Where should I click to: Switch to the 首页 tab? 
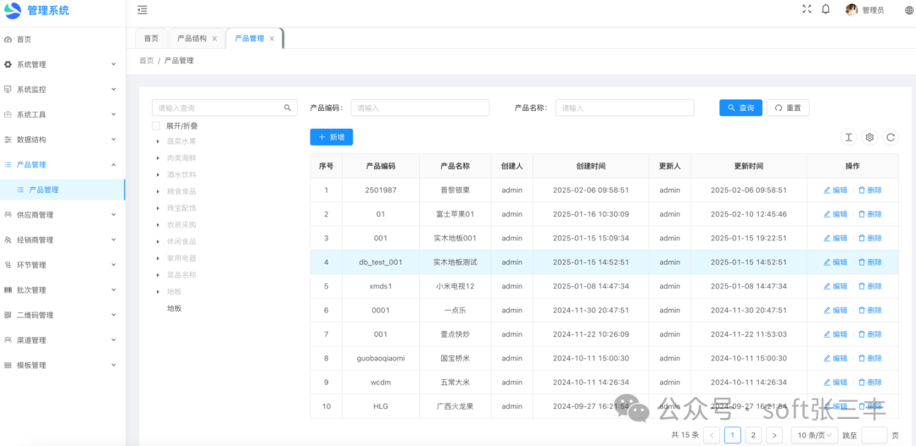click(x=151, y=39)
